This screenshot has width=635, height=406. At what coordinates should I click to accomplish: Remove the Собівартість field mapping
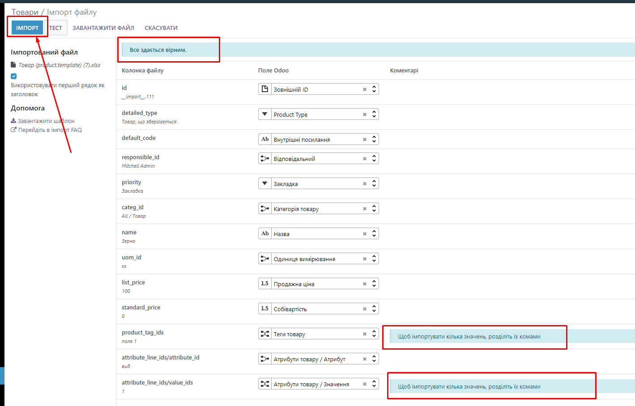365,309
